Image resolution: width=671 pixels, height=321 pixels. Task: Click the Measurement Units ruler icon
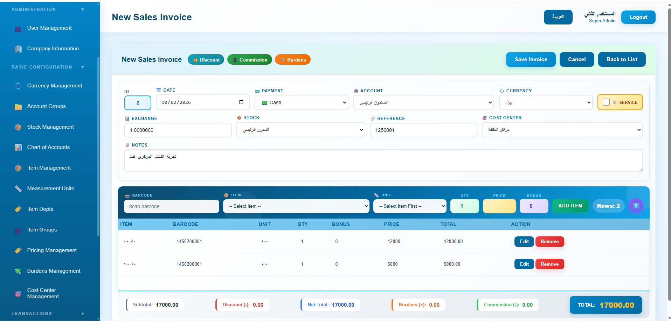point(18,189)
